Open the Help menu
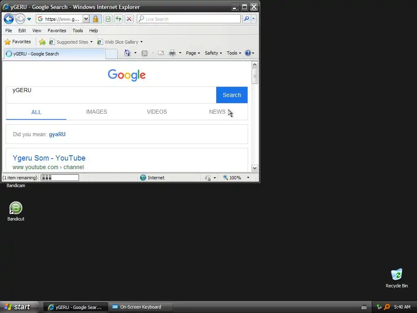 93,31
